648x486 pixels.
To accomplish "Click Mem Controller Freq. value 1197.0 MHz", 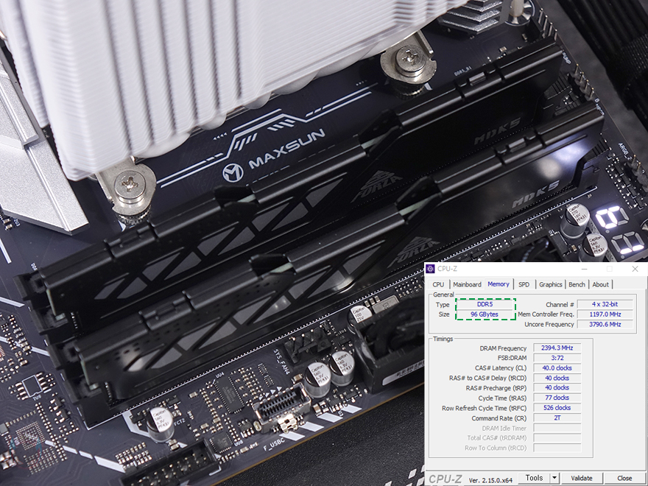I will 605,314.
